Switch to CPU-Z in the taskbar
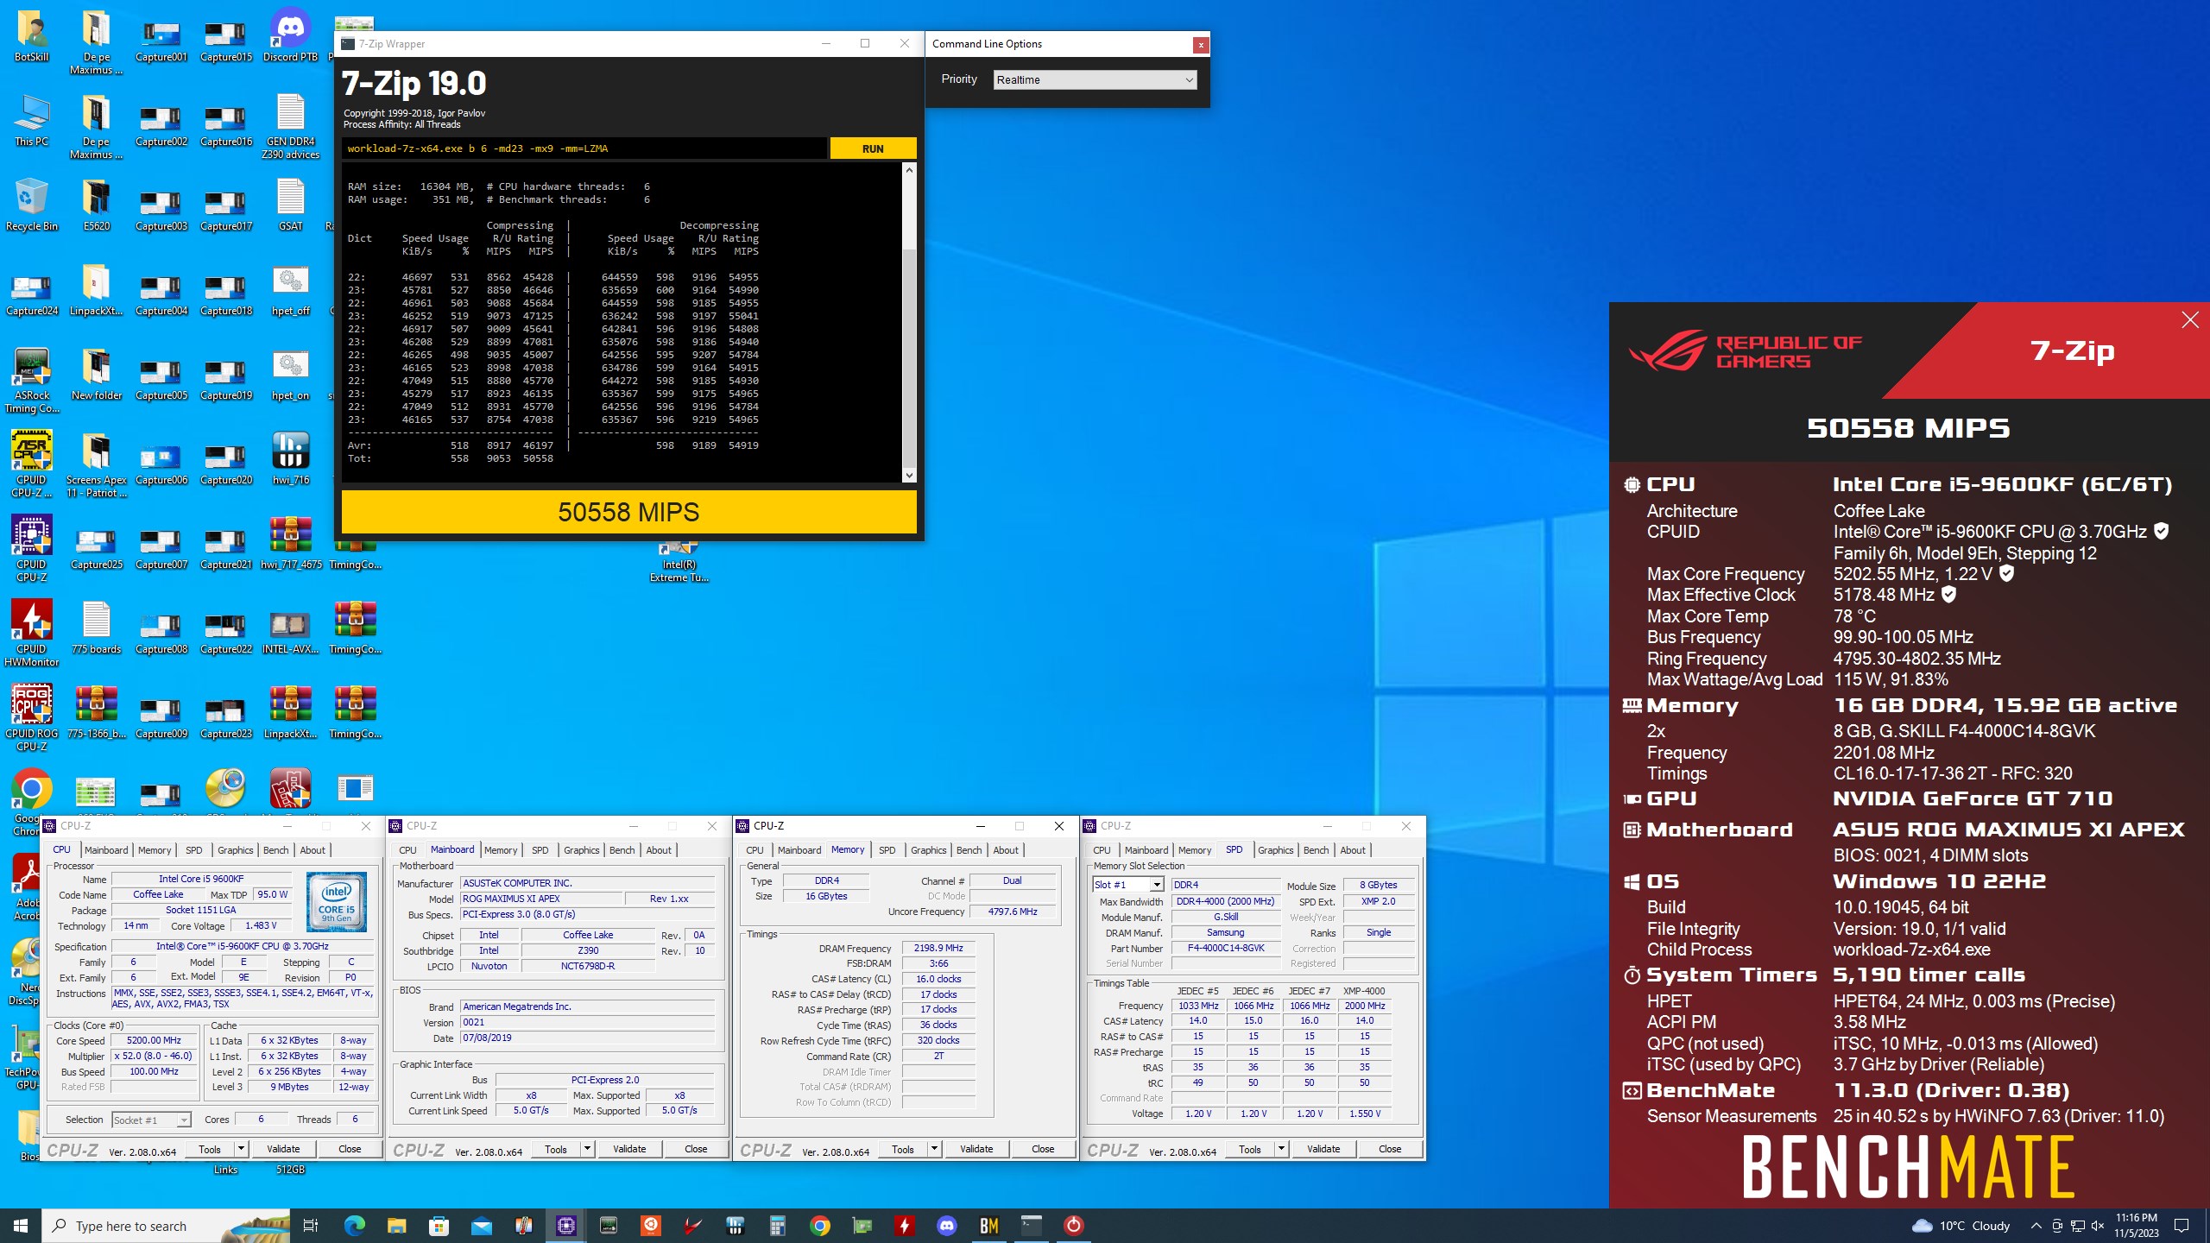The image size is (2210, 1243). pos(566,1226)
